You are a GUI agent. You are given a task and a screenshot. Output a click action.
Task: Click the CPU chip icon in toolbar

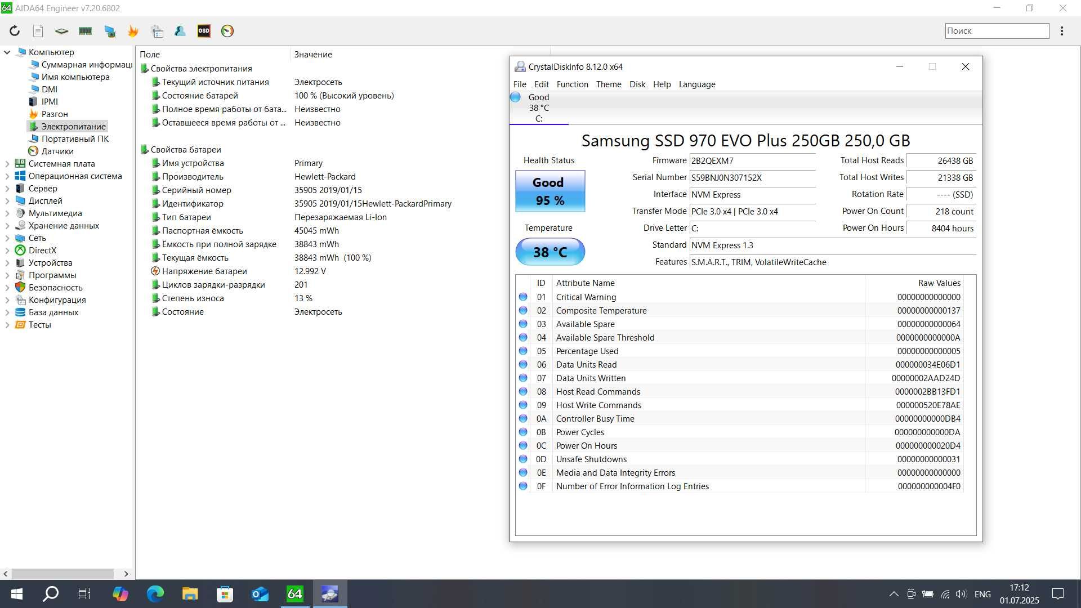[x=61, y=31]
